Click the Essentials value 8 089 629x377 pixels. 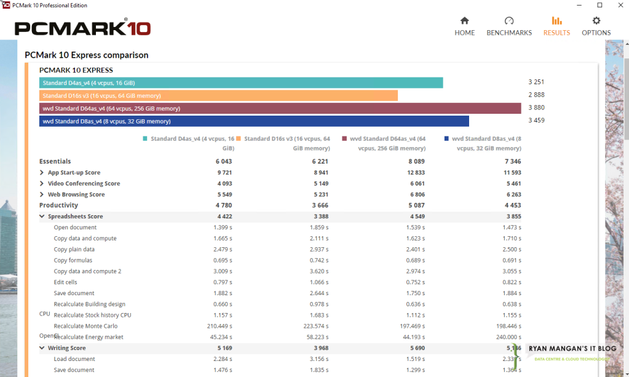(x=417, y=161)
